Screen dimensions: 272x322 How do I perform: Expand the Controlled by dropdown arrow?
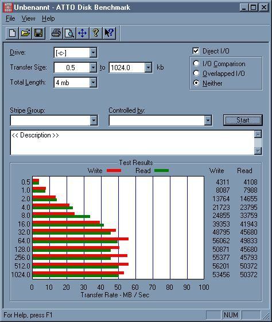[x=208, y=120]
